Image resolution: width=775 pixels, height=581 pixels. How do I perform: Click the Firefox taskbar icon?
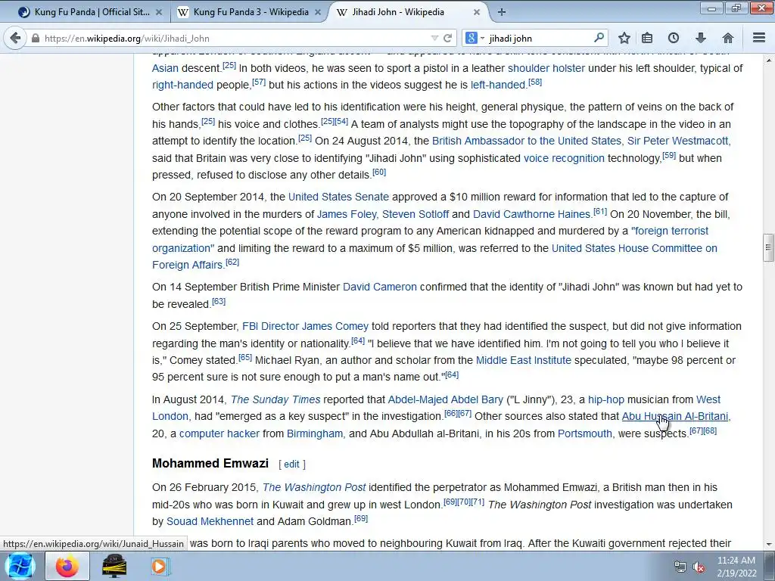tap(67, 566)
